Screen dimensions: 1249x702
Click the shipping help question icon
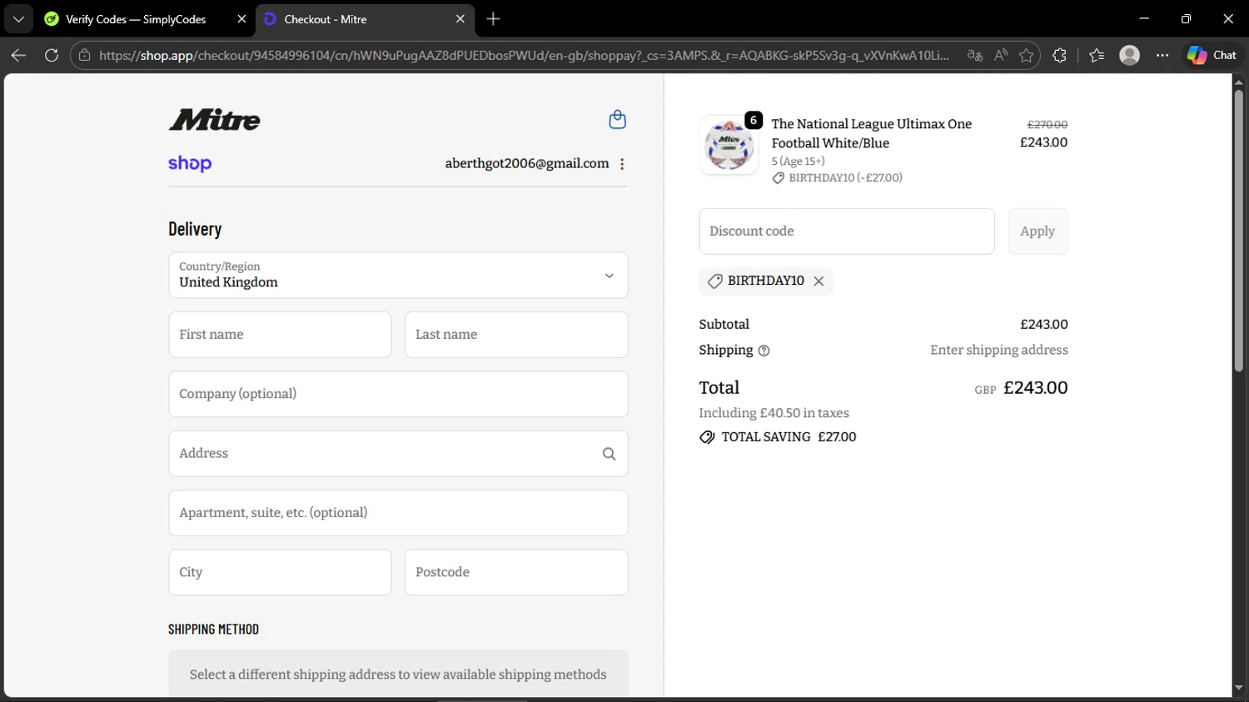(764, 351)
